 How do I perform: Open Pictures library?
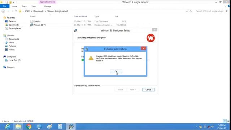coord(12,46)
